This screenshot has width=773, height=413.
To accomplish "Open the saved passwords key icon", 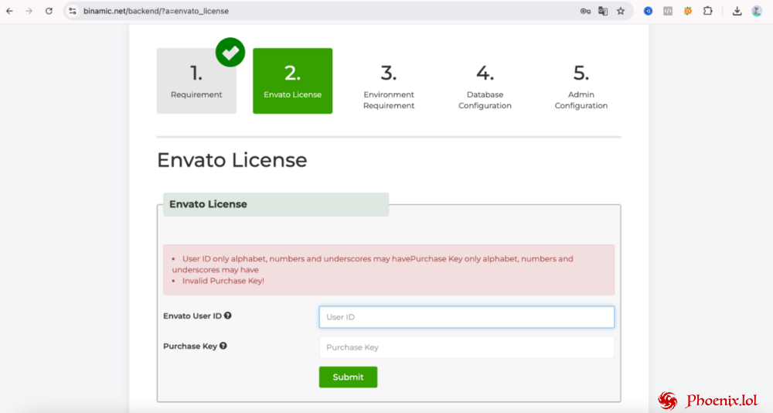I will point(585,11).
